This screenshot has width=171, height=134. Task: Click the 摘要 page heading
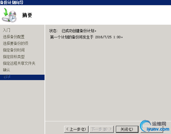[x=27, y=15]
